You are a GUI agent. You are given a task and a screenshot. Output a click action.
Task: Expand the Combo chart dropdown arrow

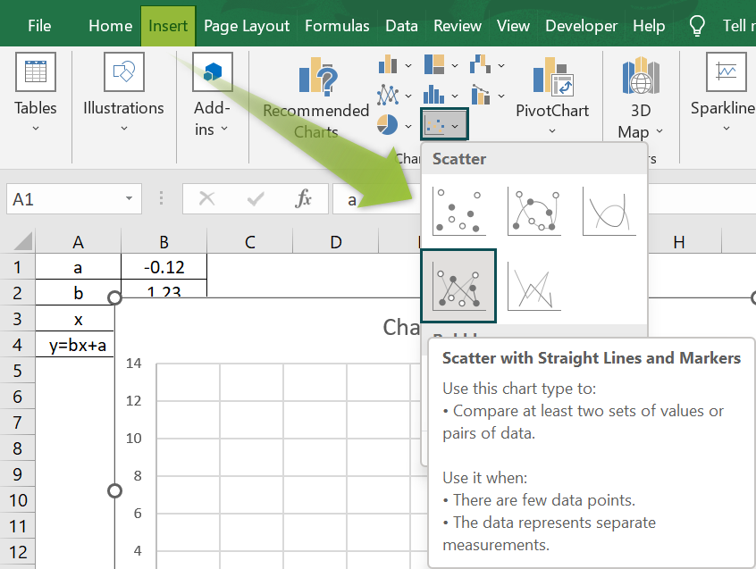501,96
